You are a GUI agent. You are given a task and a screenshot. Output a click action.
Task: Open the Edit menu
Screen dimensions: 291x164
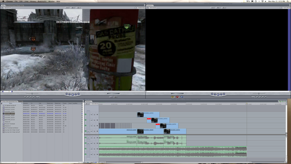[x=21, y=1]
